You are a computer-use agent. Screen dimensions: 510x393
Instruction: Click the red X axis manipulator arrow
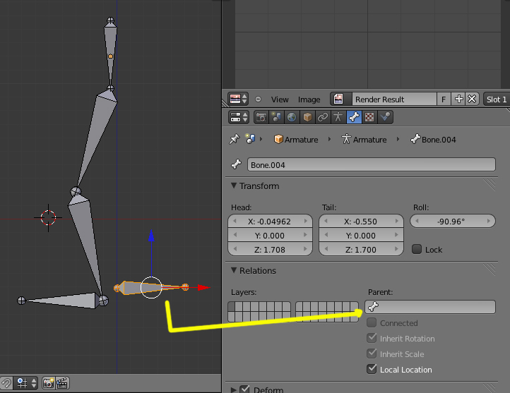(x=204, y=287)
